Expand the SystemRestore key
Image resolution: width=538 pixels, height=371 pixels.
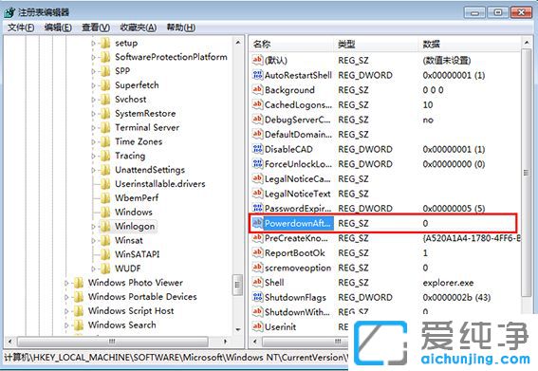coord(93,114)
